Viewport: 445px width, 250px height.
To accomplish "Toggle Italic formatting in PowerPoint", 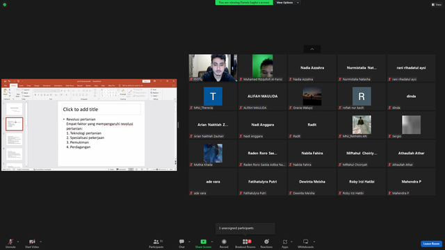I will (x=38, y=94).
